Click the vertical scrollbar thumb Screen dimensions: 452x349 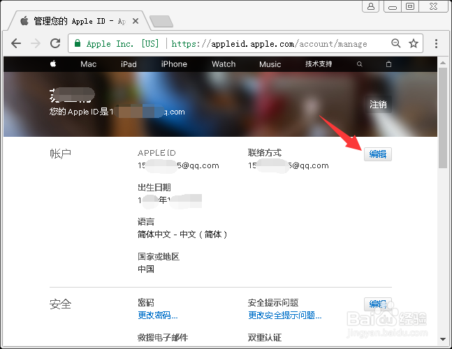tap(443, 118)
